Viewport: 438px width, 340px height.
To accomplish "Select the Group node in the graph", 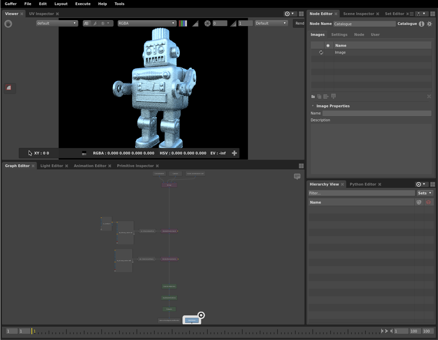I will [x=169, y=185].
